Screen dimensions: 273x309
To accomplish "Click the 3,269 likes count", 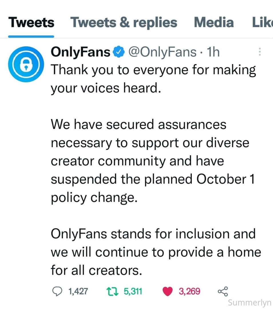I will [189, 291].
